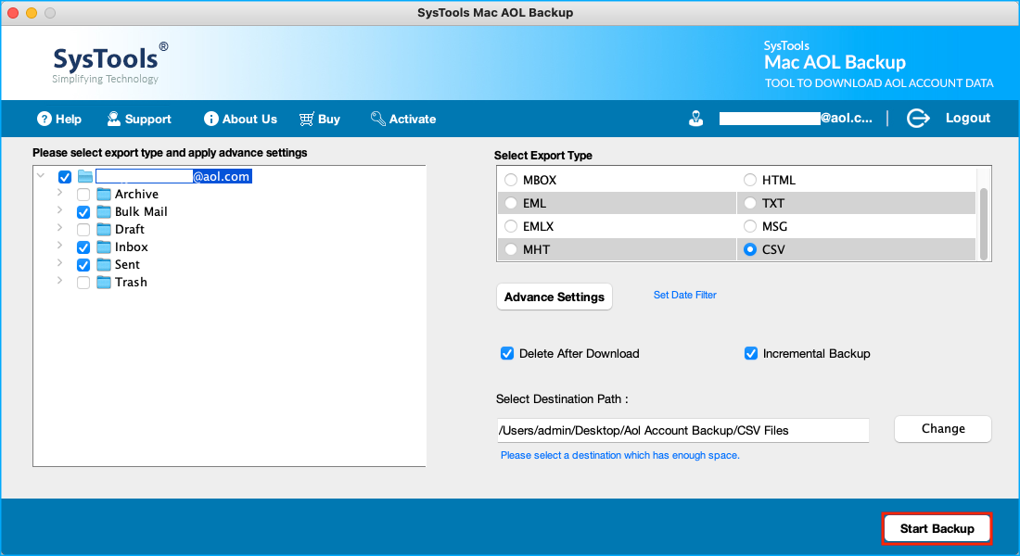Screen dimensions: 1020x556
Task: Open the Activate menu item
Action: click(403, 119)
